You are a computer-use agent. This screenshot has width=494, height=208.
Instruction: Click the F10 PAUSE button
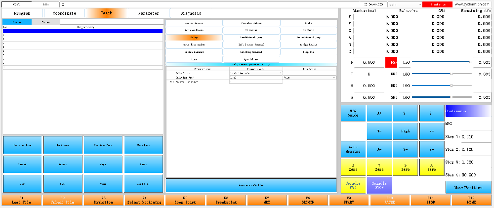pyautogui.click(x=390, y=200)
